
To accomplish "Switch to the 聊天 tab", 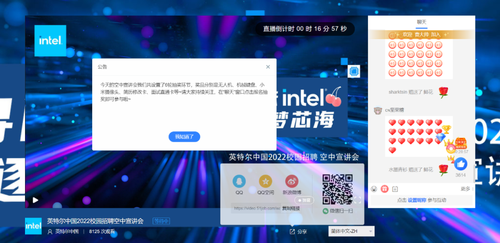I will [421, 22].
